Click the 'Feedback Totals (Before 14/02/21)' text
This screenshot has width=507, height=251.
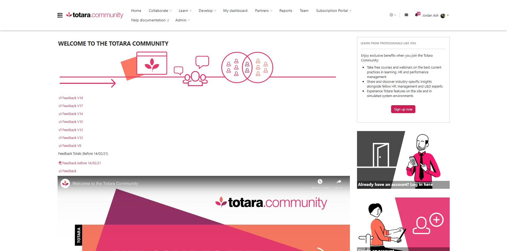[x=83, y=153]
